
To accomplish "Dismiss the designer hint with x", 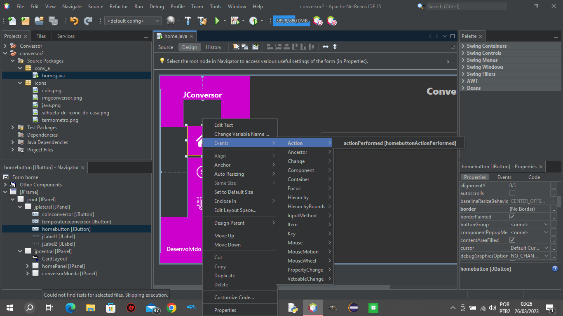I will [x=448, y=61].
